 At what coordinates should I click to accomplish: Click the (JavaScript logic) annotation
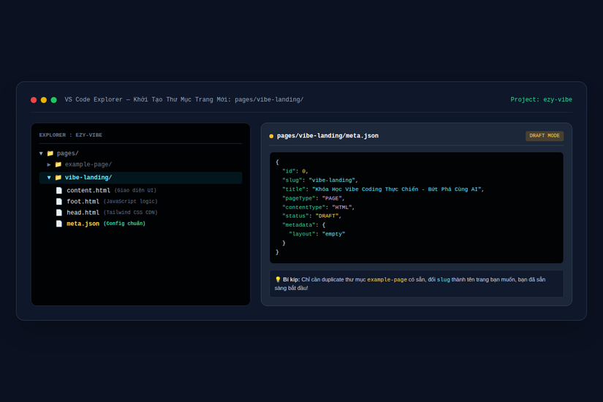point(130,202)
